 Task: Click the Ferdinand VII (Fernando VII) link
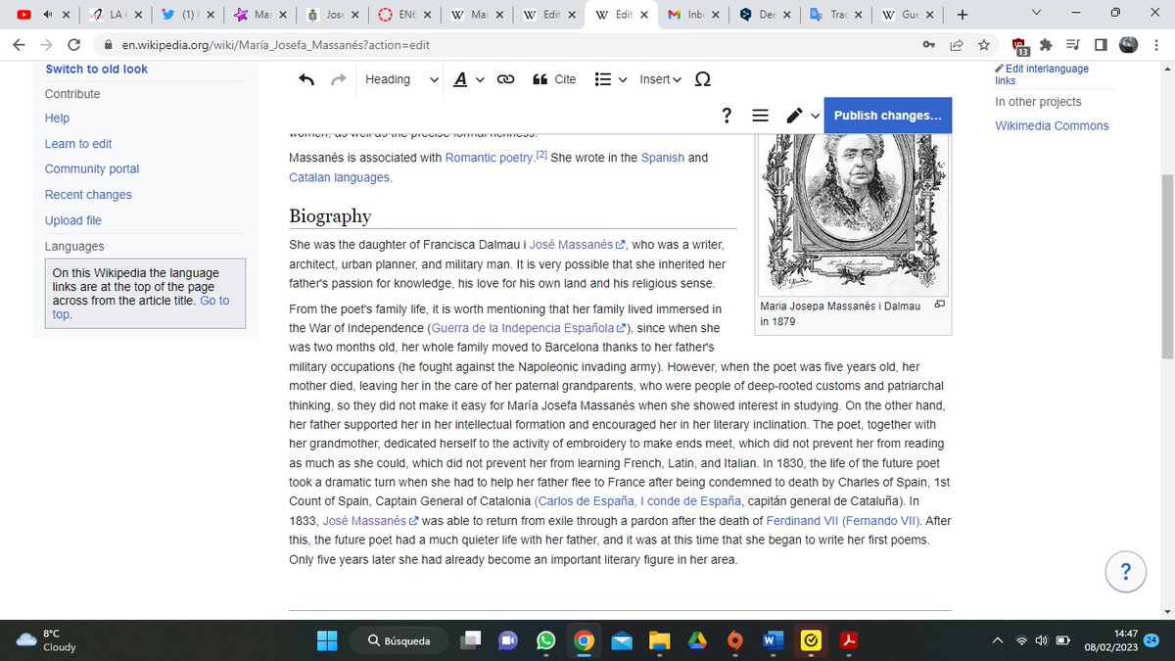tap(843, 519)
